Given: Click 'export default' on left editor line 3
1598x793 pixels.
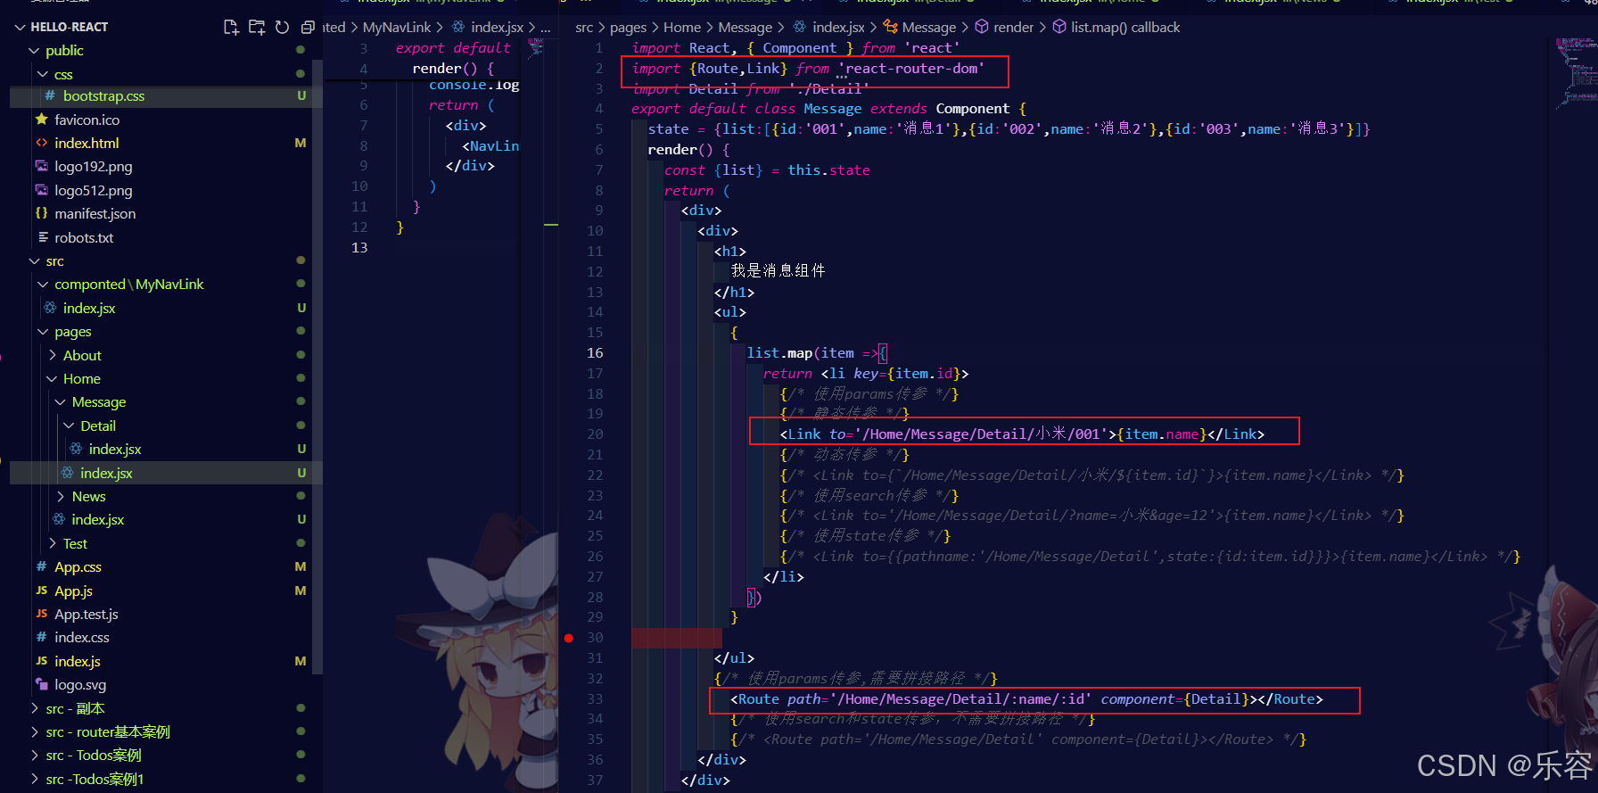Looking at the screenshot, I should coord(453,48).
